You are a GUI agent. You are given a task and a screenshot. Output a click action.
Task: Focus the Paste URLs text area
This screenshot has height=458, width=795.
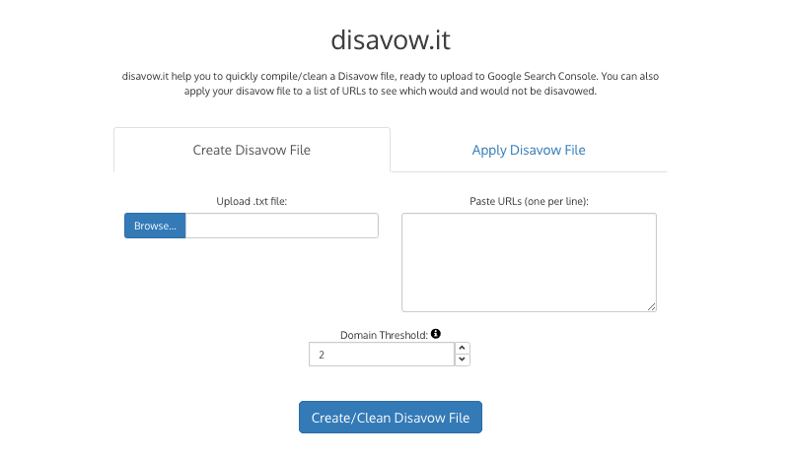(x=529, y=262)
